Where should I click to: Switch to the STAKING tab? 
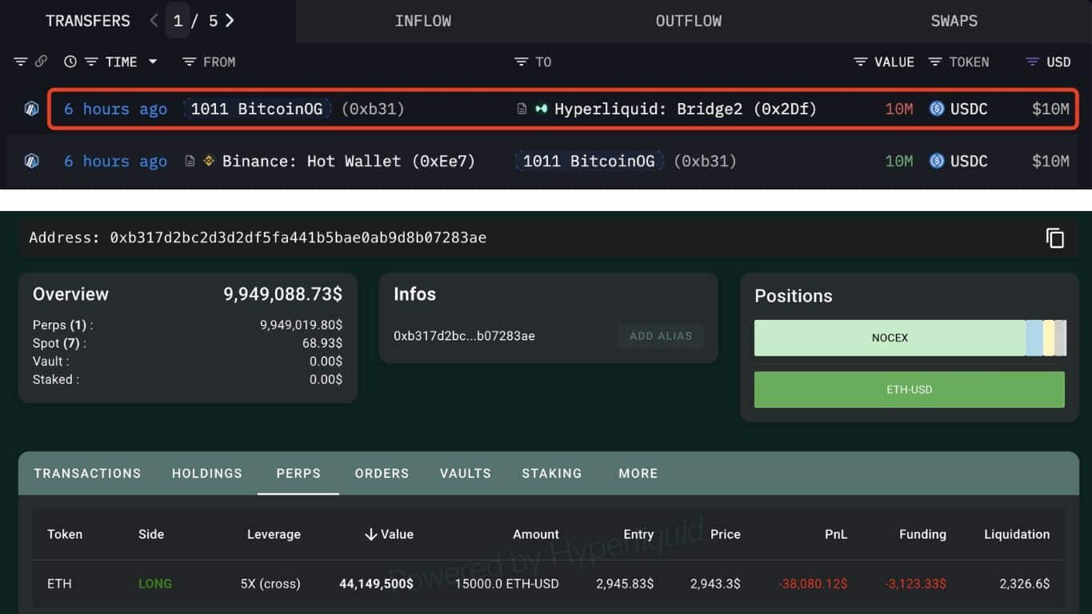(552, 473)
